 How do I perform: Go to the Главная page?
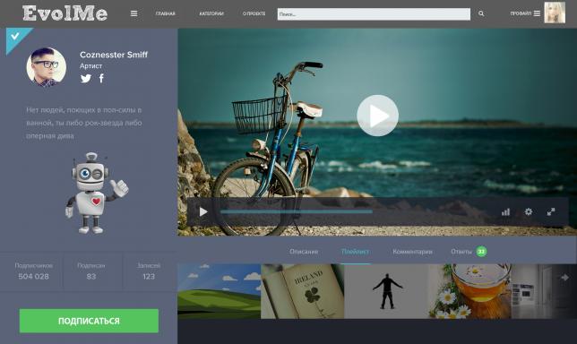click(165, 13)
